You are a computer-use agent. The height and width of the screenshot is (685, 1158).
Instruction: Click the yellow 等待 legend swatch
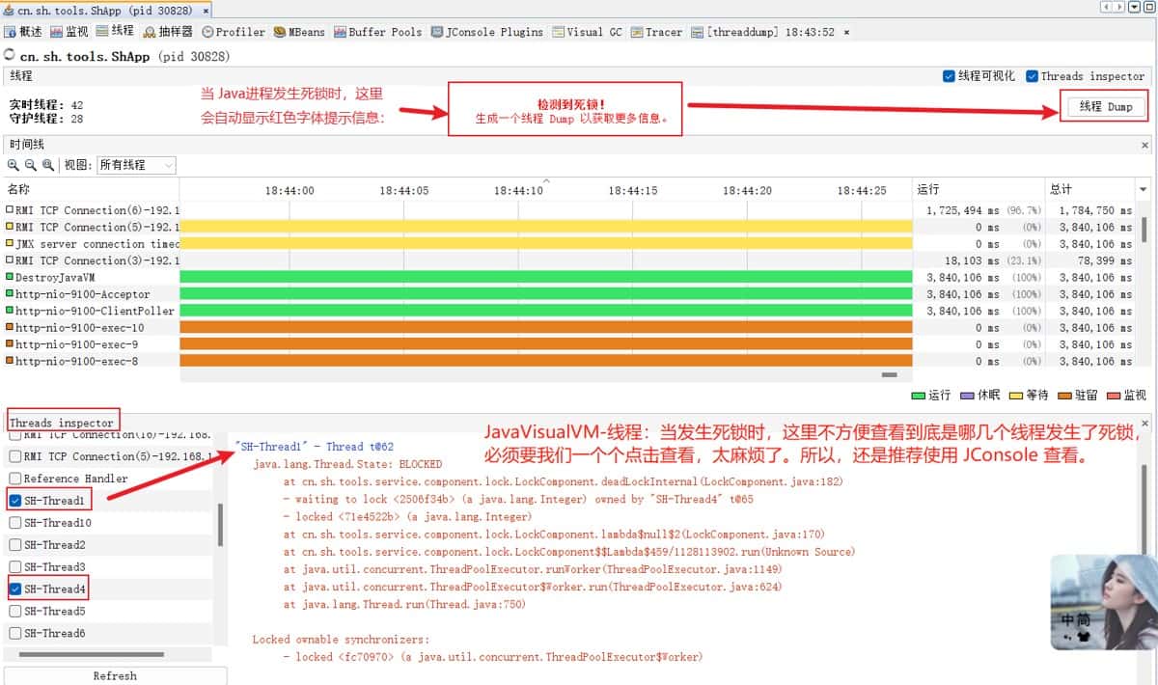point(1015,396)
